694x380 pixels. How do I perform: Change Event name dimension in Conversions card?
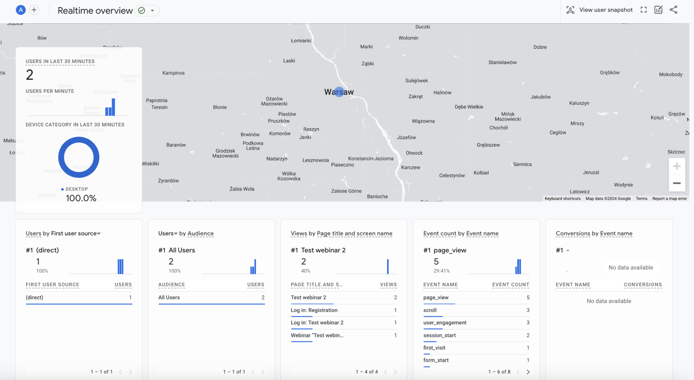click(616, 234)
